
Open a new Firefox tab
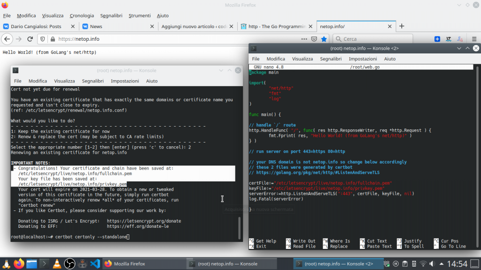click(402, 26)
